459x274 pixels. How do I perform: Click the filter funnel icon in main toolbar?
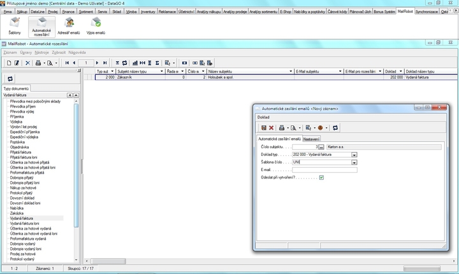[117, 63]
